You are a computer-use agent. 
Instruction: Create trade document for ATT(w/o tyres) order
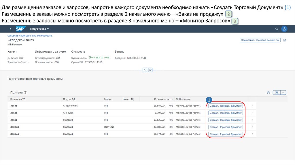226,105
